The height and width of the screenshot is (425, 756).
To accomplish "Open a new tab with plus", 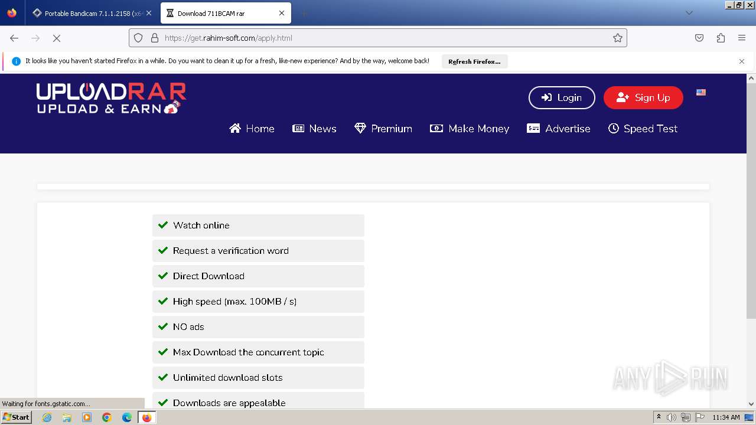I will point(304,13).
